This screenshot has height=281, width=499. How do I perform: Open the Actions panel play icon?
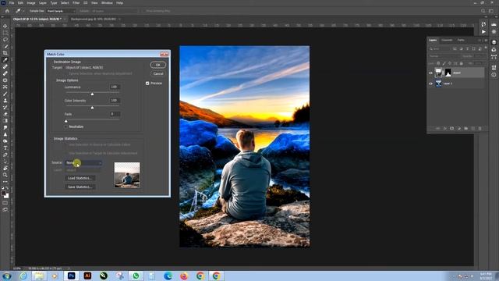[483, 32]
